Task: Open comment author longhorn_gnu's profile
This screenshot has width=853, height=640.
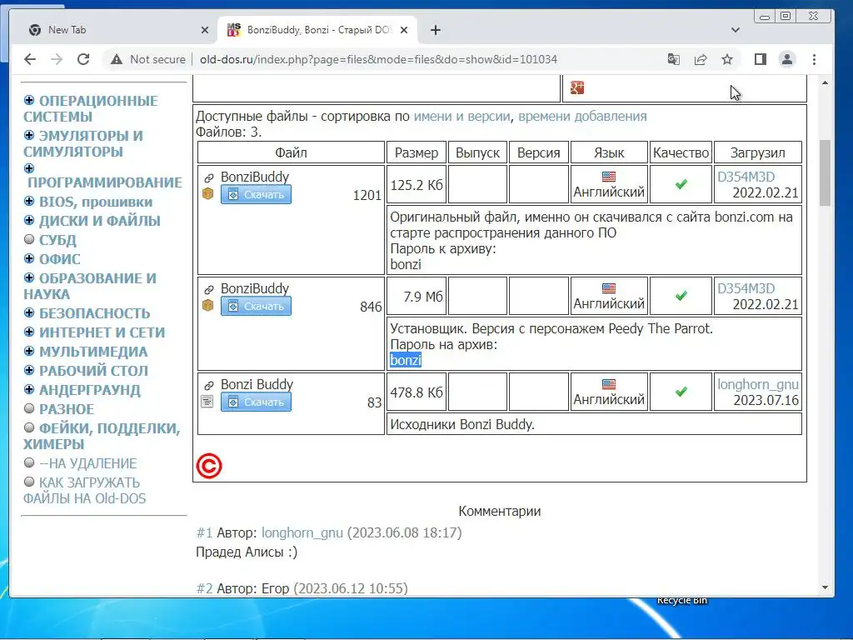Action: point(302,532)
